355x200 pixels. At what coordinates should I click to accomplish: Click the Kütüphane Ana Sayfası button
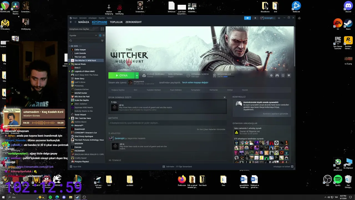(84, 29)
